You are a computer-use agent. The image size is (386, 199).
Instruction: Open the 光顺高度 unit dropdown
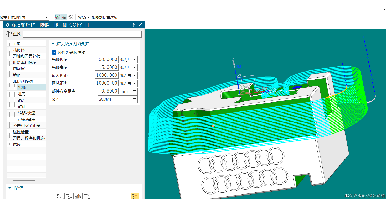128,68
